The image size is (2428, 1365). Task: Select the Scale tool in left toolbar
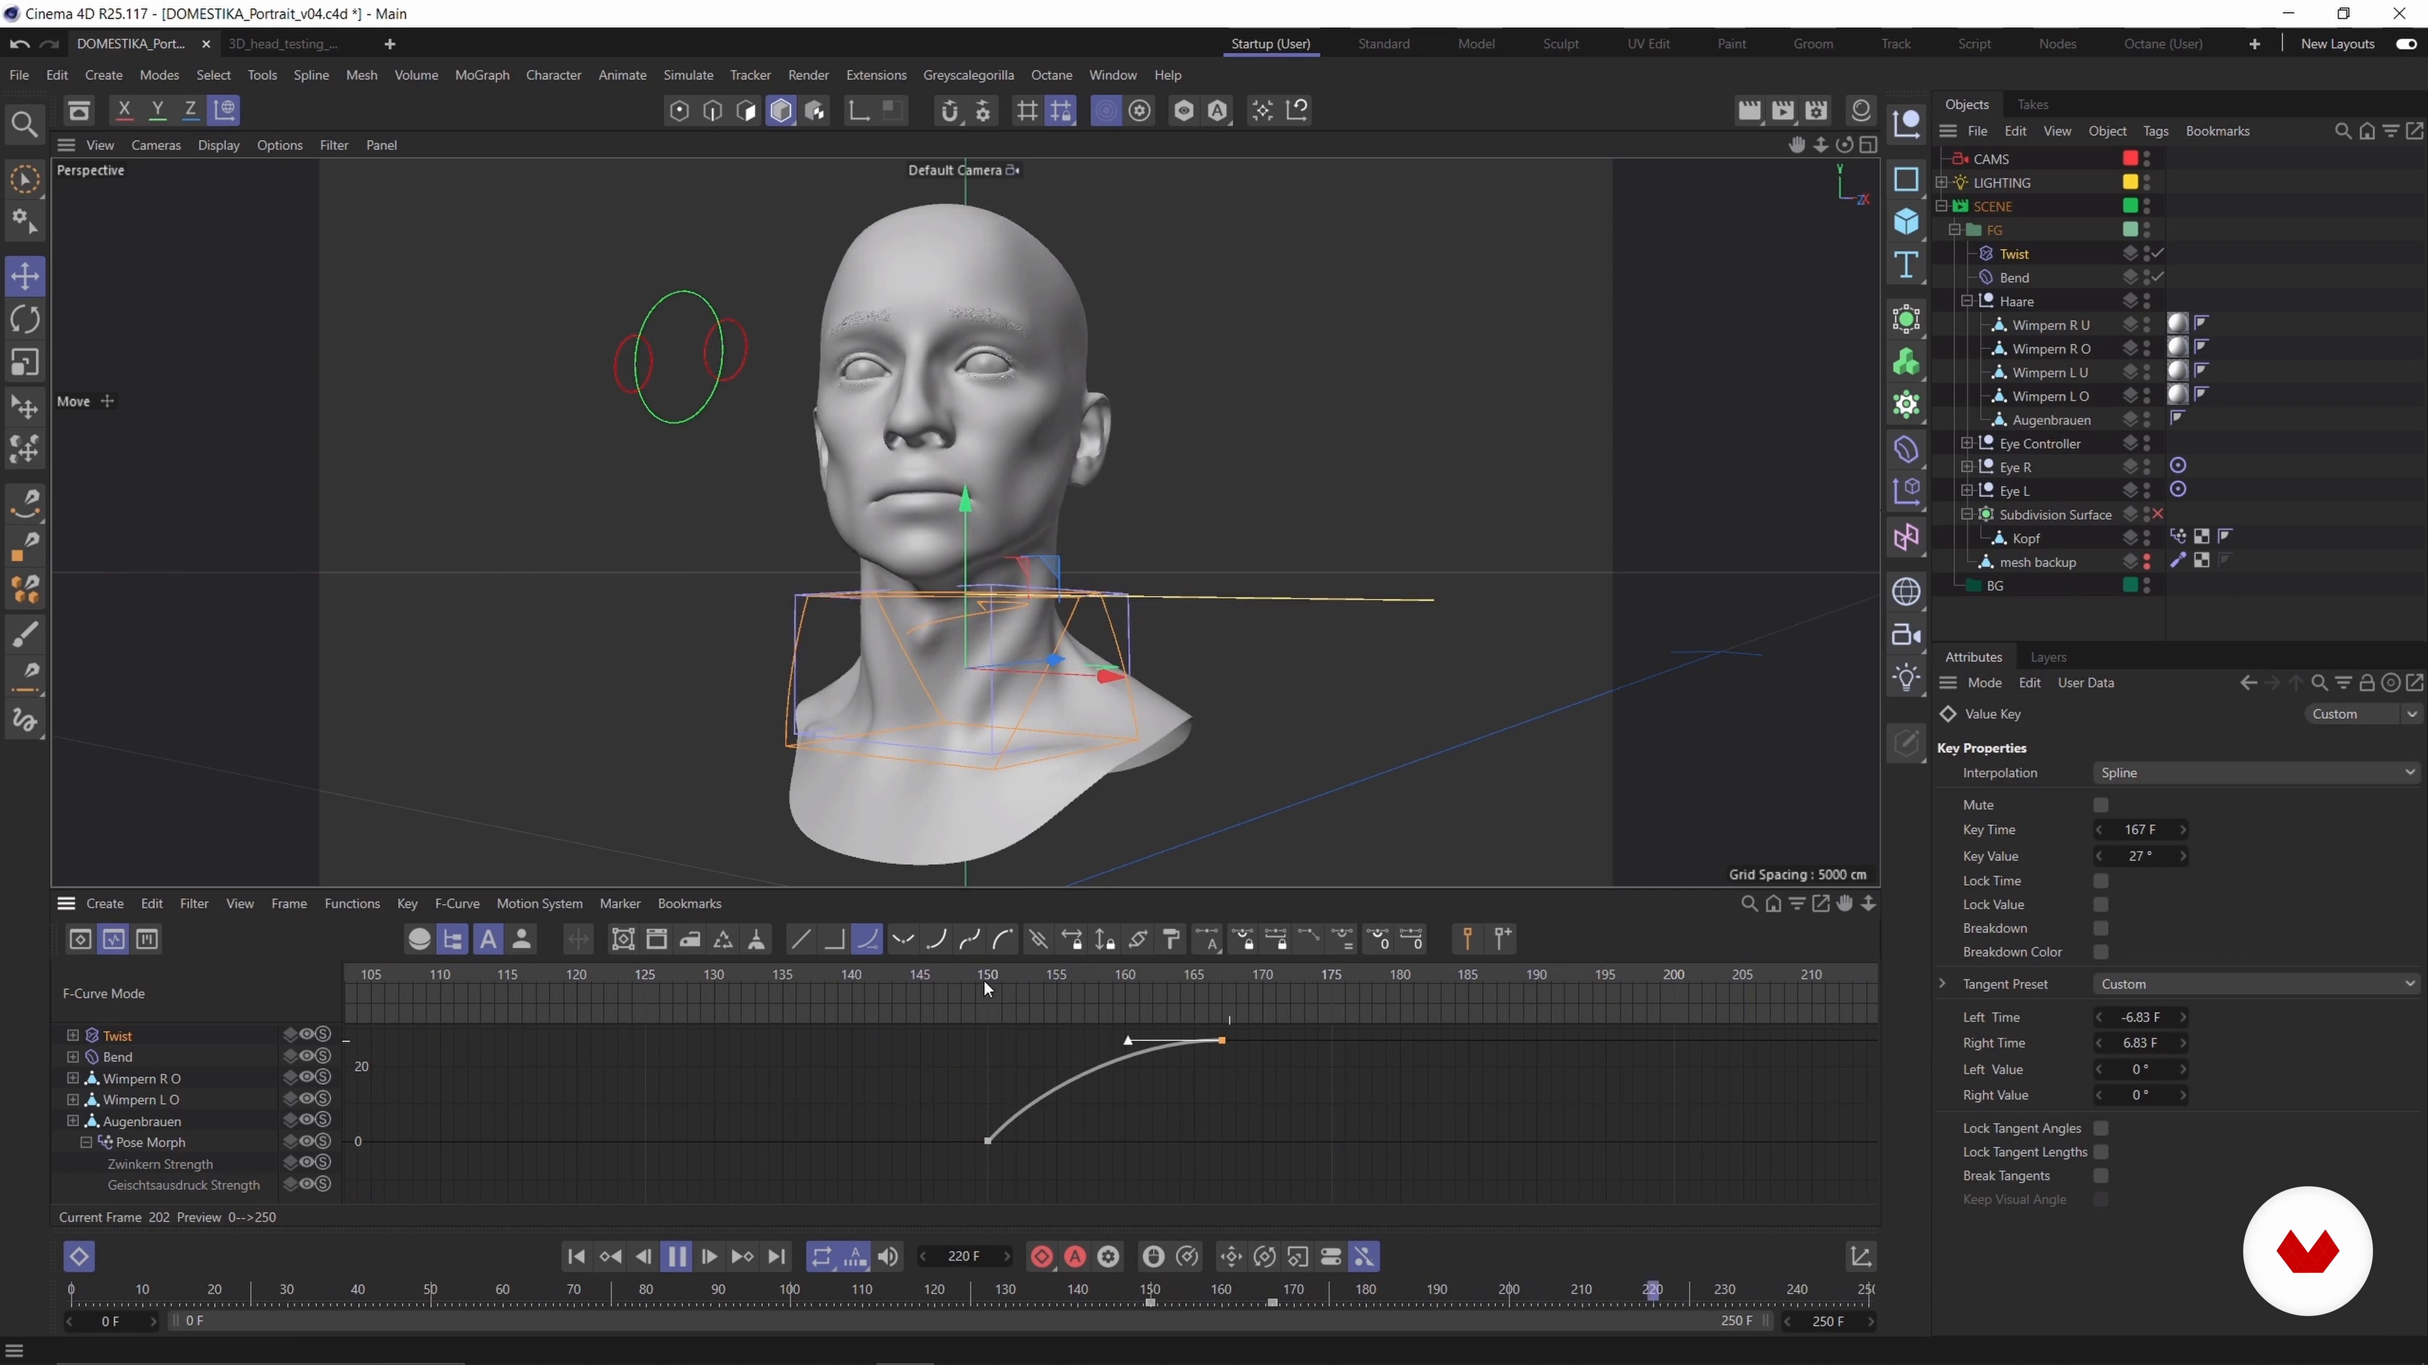coord(25,363)
